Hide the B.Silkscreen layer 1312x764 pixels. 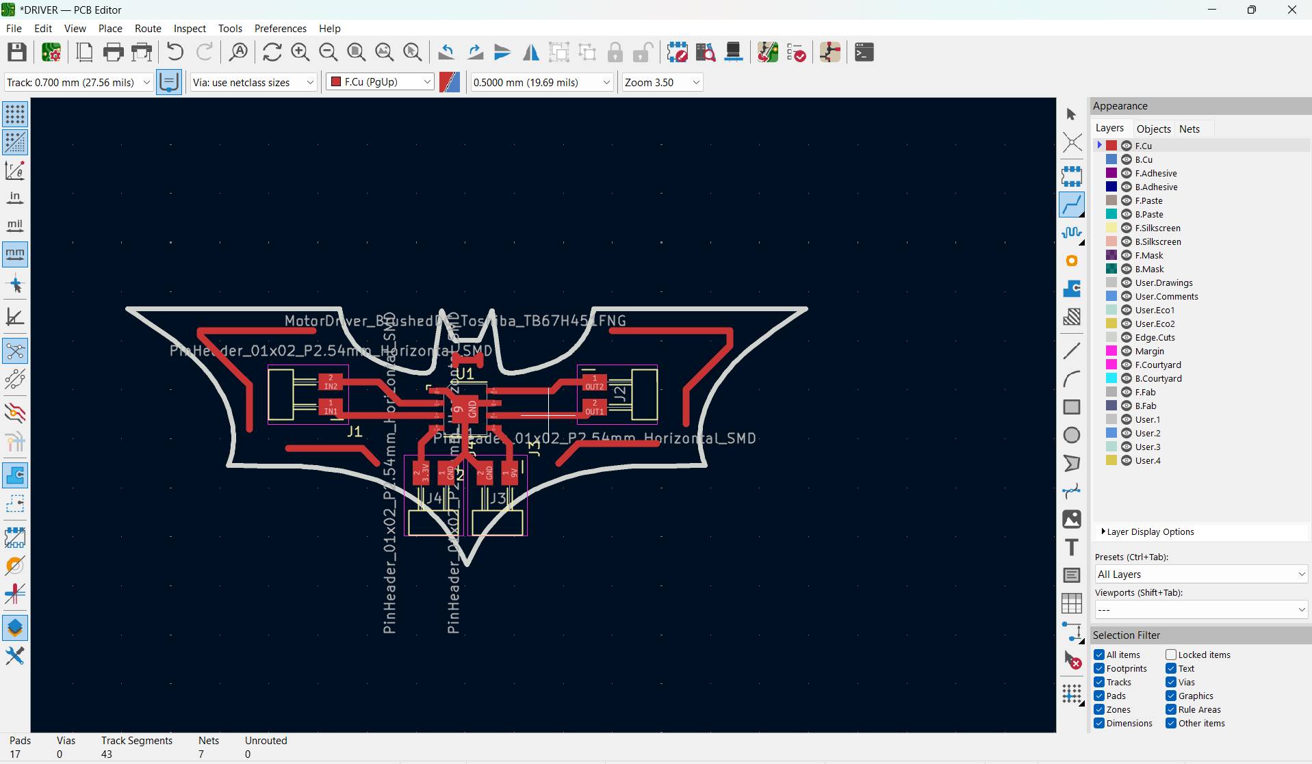(1128, 241)
